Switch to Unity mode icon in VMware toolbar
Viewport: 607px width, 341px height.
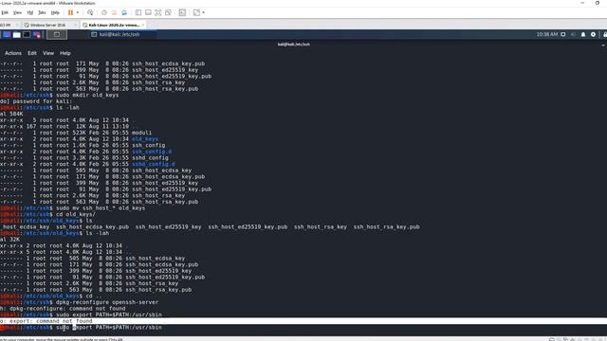point(168,12)
